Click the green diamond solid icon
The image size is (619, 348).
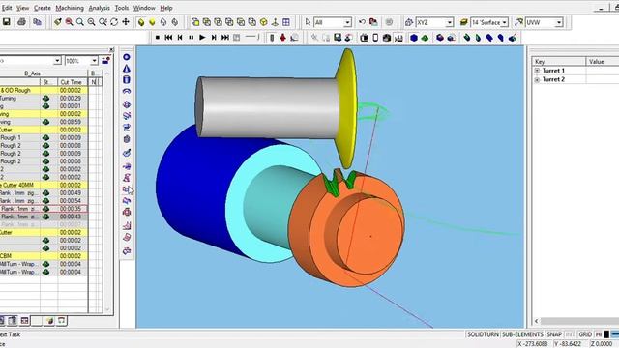tap(425, 38)
